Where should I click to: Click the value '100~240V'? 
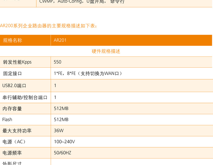pyautogui.click(x=64, y=142)
